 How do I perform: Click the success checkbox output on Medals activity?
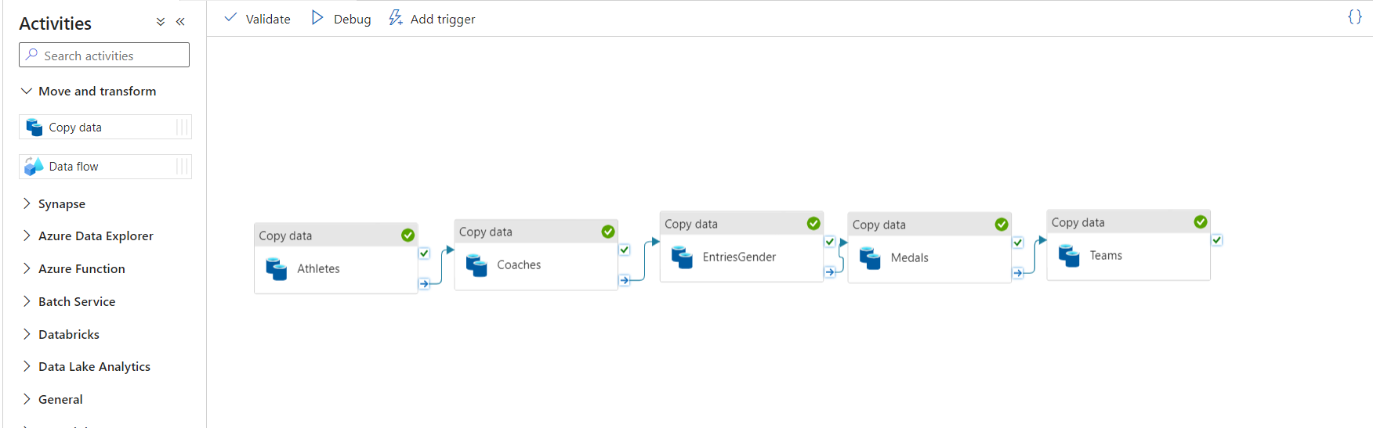coord(1018,243)
